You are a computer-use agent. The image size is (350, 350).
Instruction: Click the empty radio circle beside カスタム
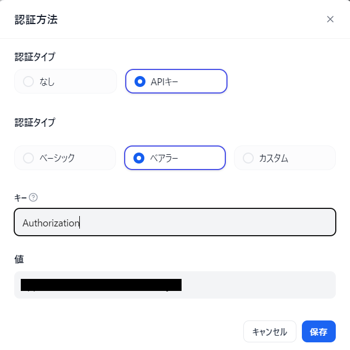[x=248, y=158]
